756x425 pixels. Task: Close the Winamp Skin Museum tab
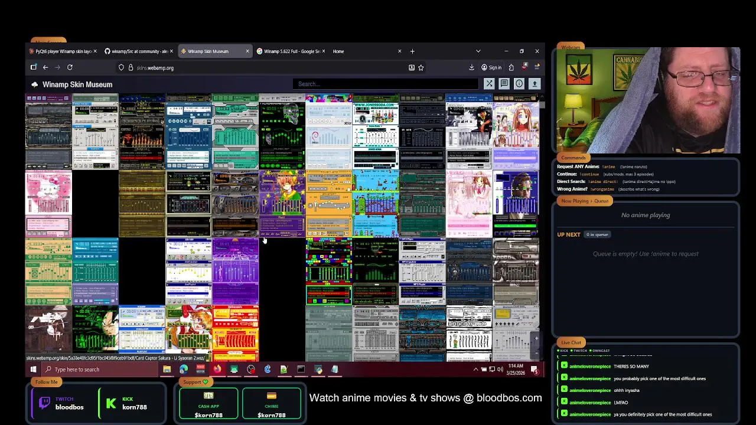[247, 51]
